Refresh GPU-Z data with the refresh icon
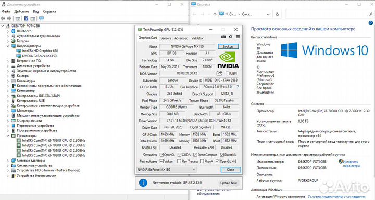Screen dimensions: 375x200 point(231,37)
